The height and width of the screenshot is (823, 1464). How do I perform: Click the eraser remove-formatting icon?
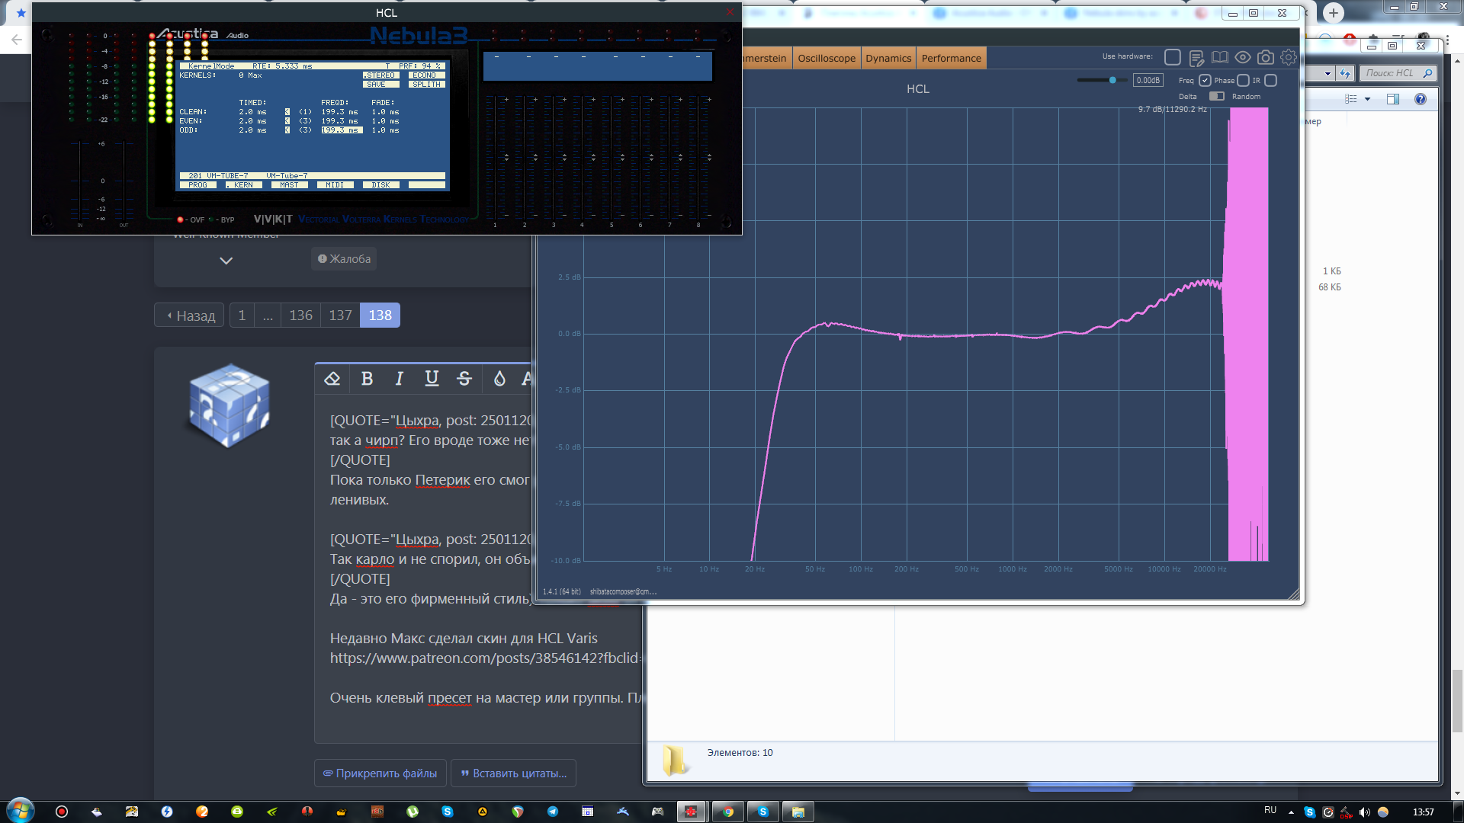click(332, 379)
